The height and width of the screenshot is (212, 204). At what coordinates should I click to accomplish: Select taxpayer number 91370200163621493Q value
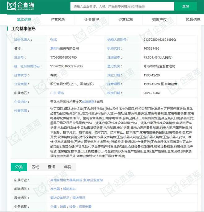159,39
